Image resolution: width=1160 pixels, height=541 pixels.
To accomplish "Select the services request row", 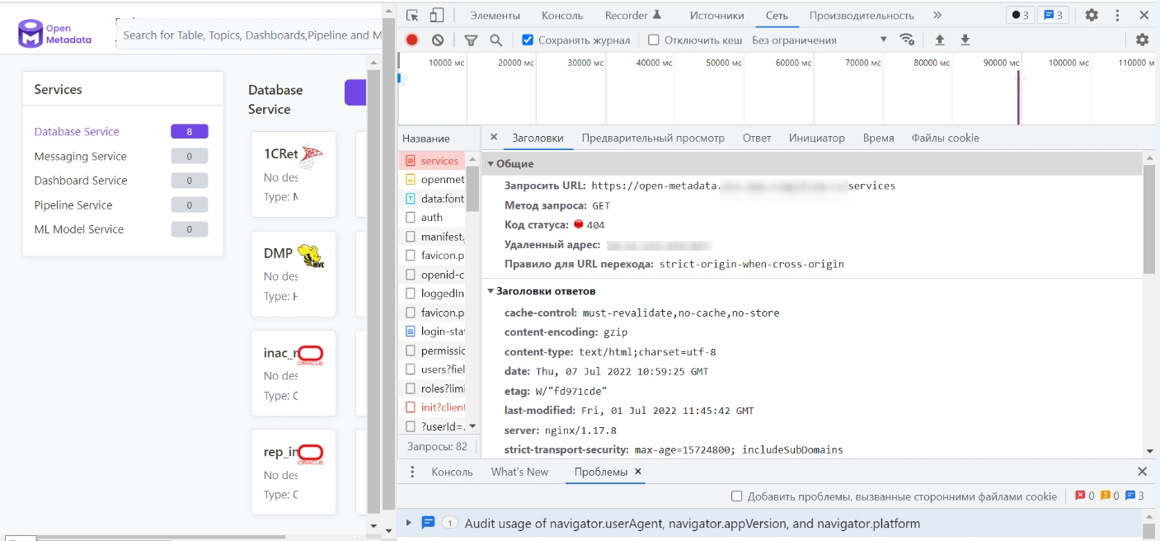I will [432, 161].
